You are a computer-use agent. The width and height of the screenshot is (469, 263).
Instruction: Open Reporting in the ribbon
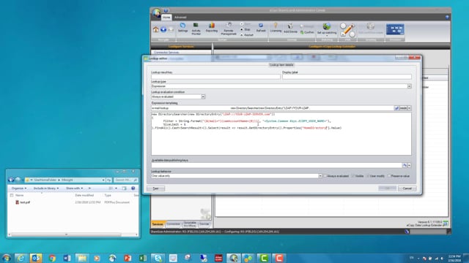[x=212, y=28]
